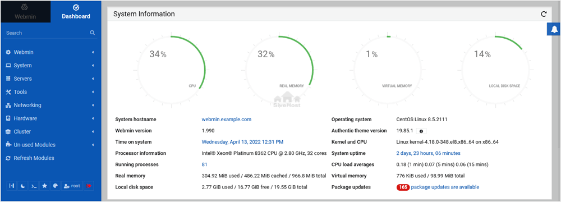561x202 pixels.
Task: Click the 'Package updates' label
Action: 351,187
